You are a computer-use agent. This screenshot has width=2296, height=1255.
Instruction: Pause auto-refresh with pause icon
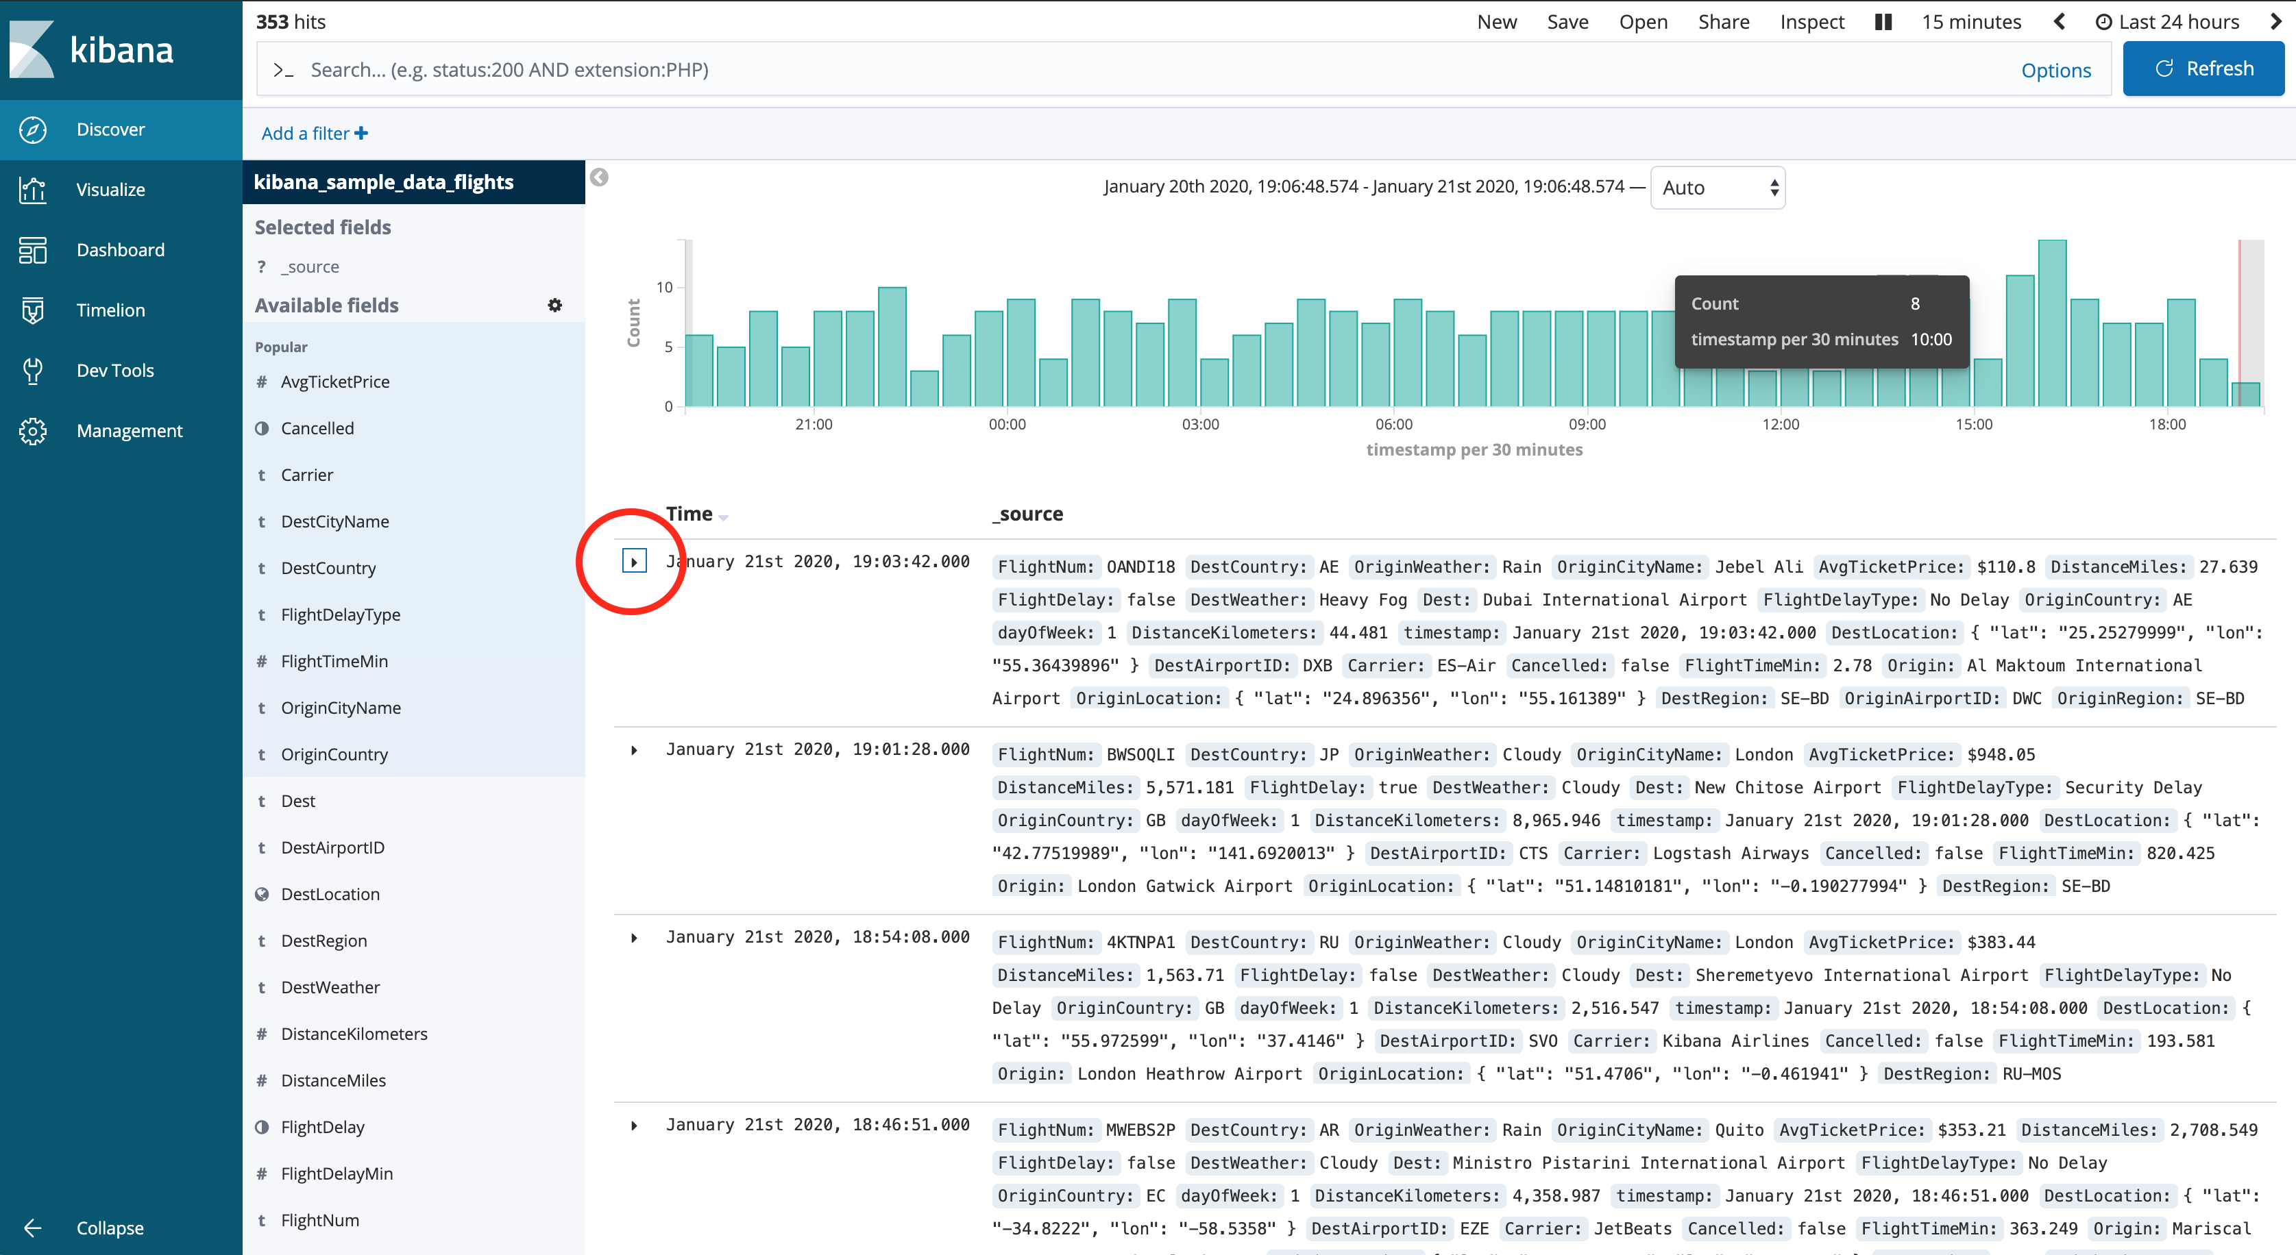(1883, 23)
